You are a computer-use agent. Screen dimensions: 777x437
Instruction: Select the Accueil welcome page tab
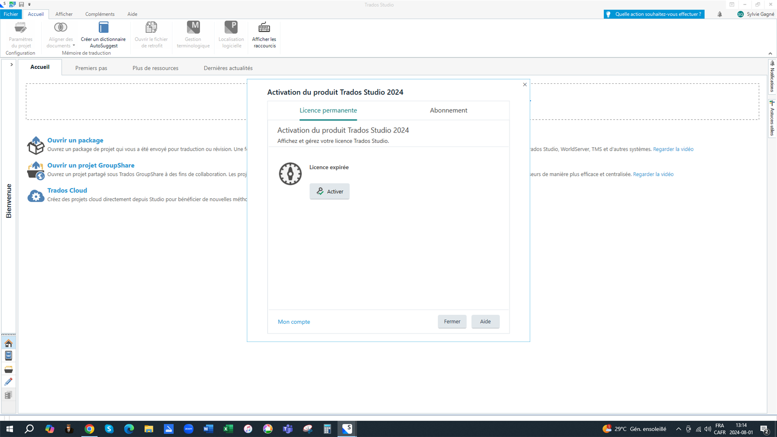(x=40, y=67)
